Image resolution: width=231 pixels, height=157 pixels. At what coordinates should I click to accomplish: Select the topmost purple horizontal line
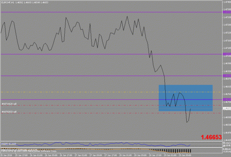tap(111, 12)
